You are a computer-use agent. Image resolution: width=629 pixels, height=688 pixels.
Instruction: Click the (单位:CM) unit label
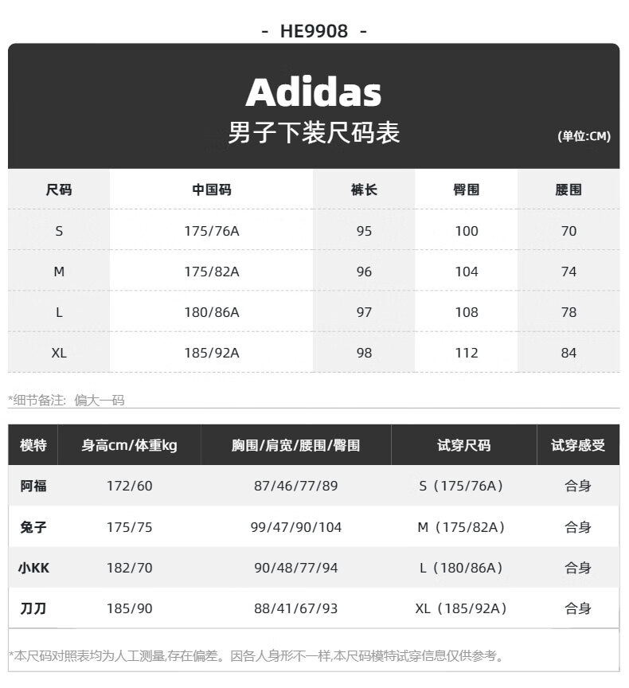pos(584,136)
